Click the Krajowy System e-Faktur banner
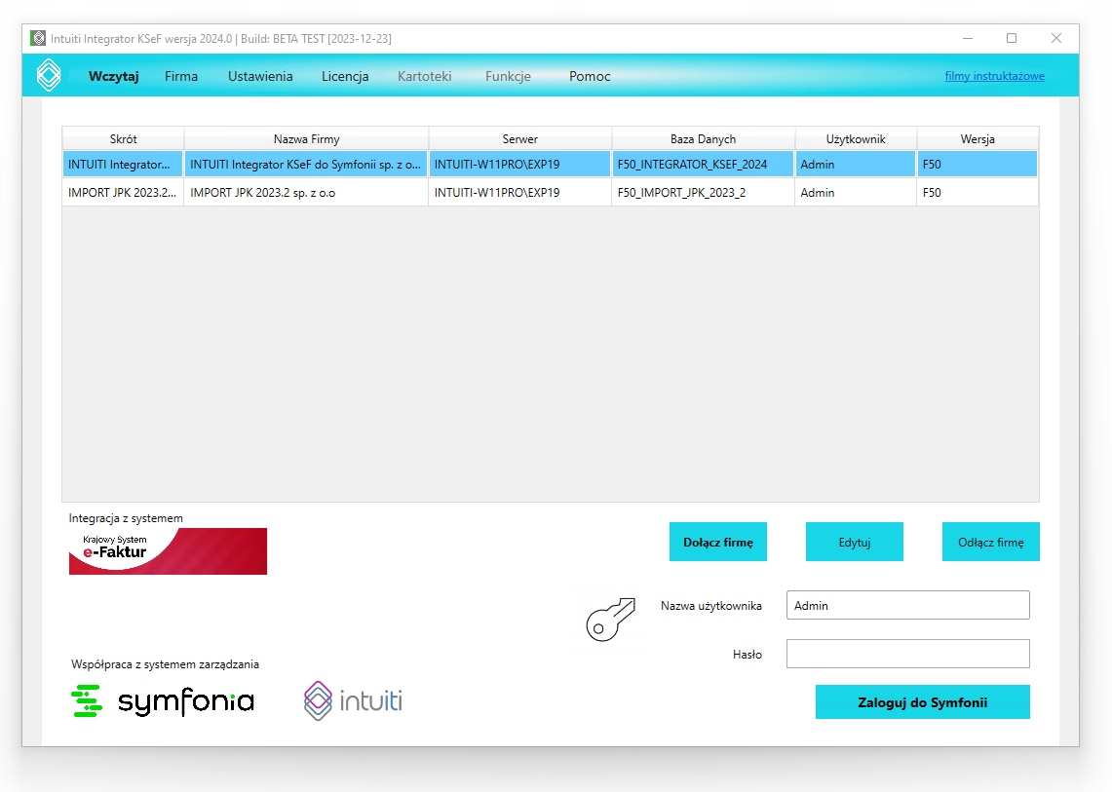Viewport: 1112px width, 792px height. coord(168,551)
